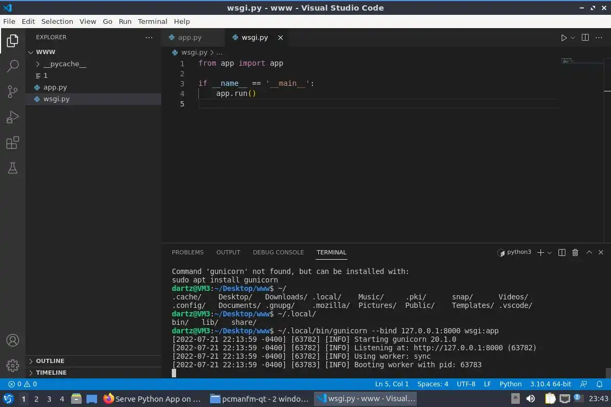Open the Testing flask view
The width and height of the screenshot is (611, 407).
(x=13, y=168)
